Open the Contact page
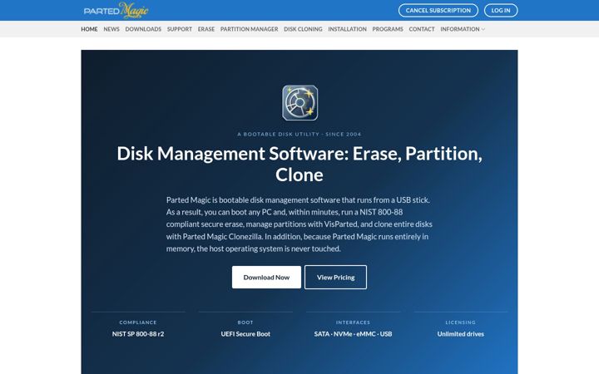 (422, 29)
